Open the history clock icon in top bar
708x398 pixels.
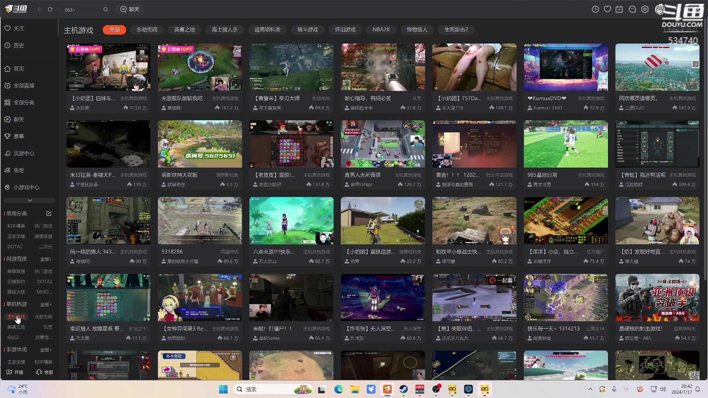[596, 9]
